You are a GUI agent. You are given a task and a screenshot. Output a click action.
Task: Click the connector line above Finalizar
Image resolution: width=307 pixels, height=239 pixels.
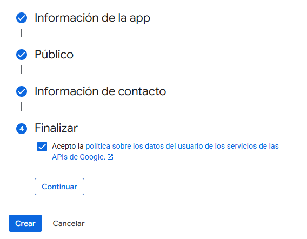[x=21, y=107]
